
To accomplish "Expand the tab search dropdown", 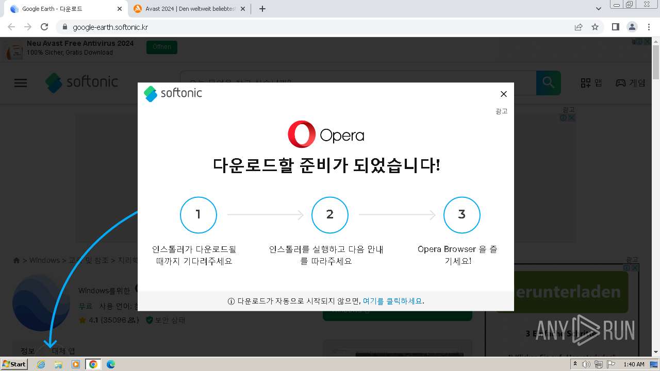I will click(598, 9).
